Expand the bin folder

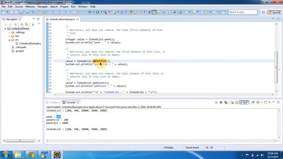pos(9,36)
